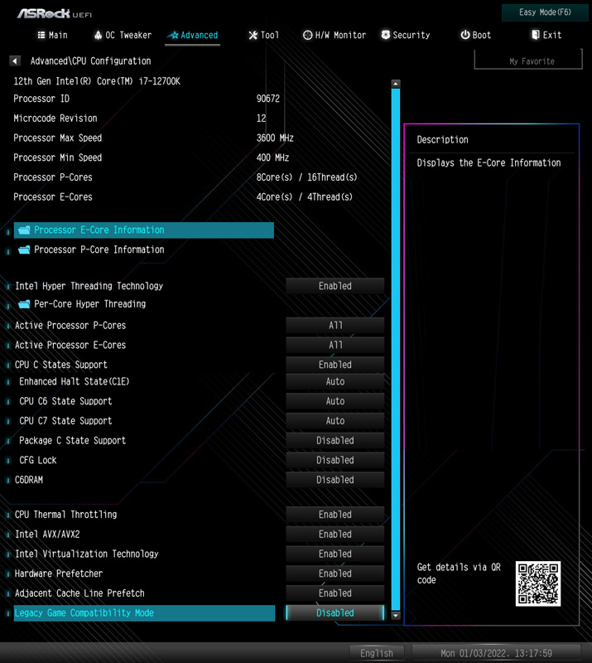Image resolution: width=592 pixels, height=663 pixels.
Task: Click the 8Core(s) / 16Thread(s) value
Action: point(306,177)
